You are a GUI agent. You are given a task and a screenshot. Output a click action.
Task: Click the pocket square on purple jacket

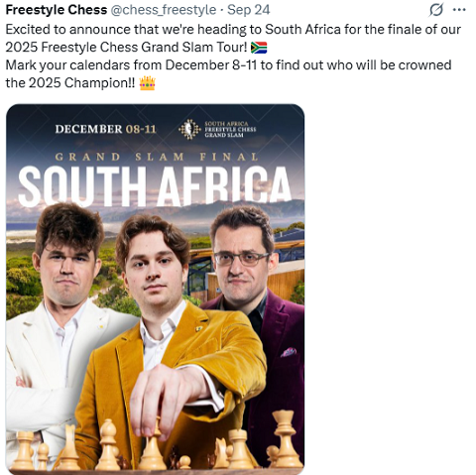pos(289,352)
